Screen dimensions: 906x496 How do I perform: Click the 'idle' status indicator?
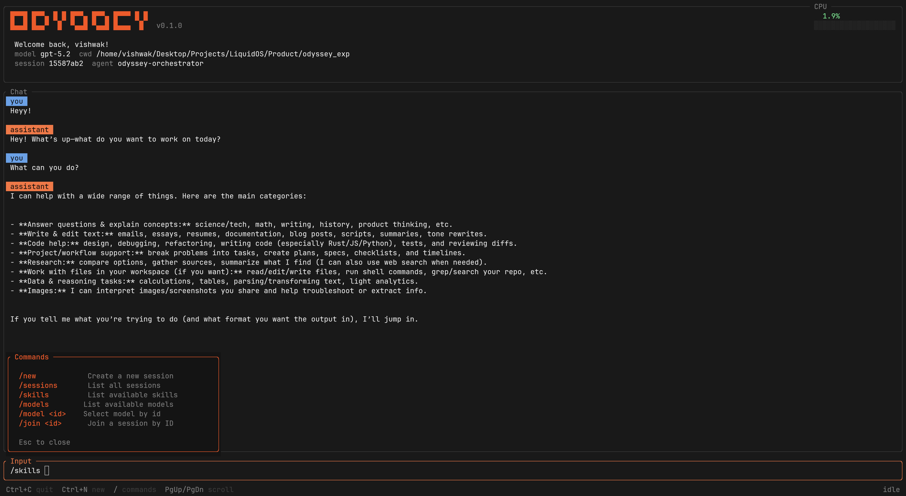point(891,490)
